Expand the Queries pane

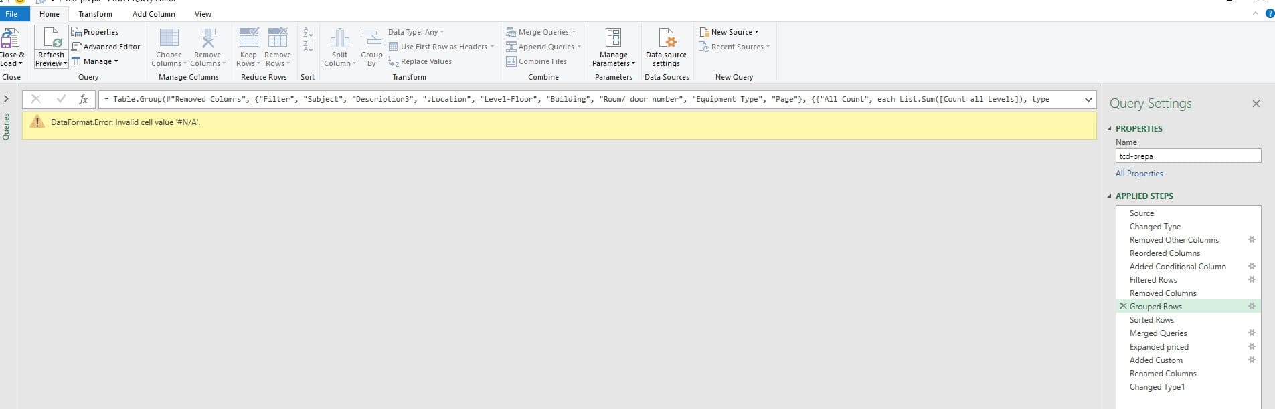pyautogui.click(x=7, y=98)
